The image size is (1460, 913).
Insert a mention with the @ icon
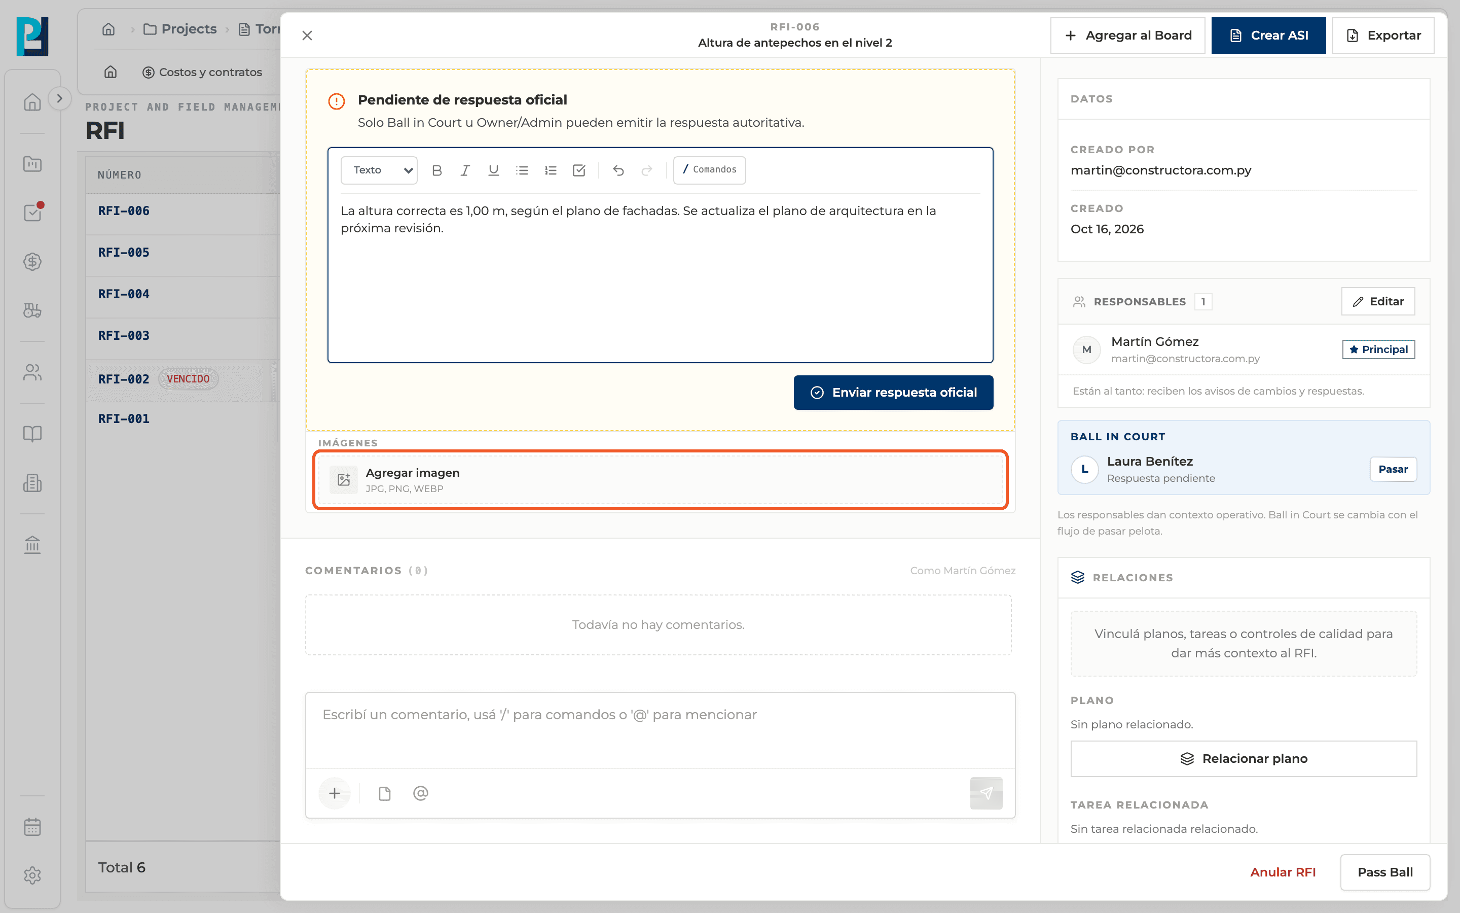(420, 793)
